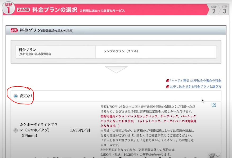Click the red 選択必須 badge in header
This screenshot has height=158, width=232.
click(x=24, y=10)
